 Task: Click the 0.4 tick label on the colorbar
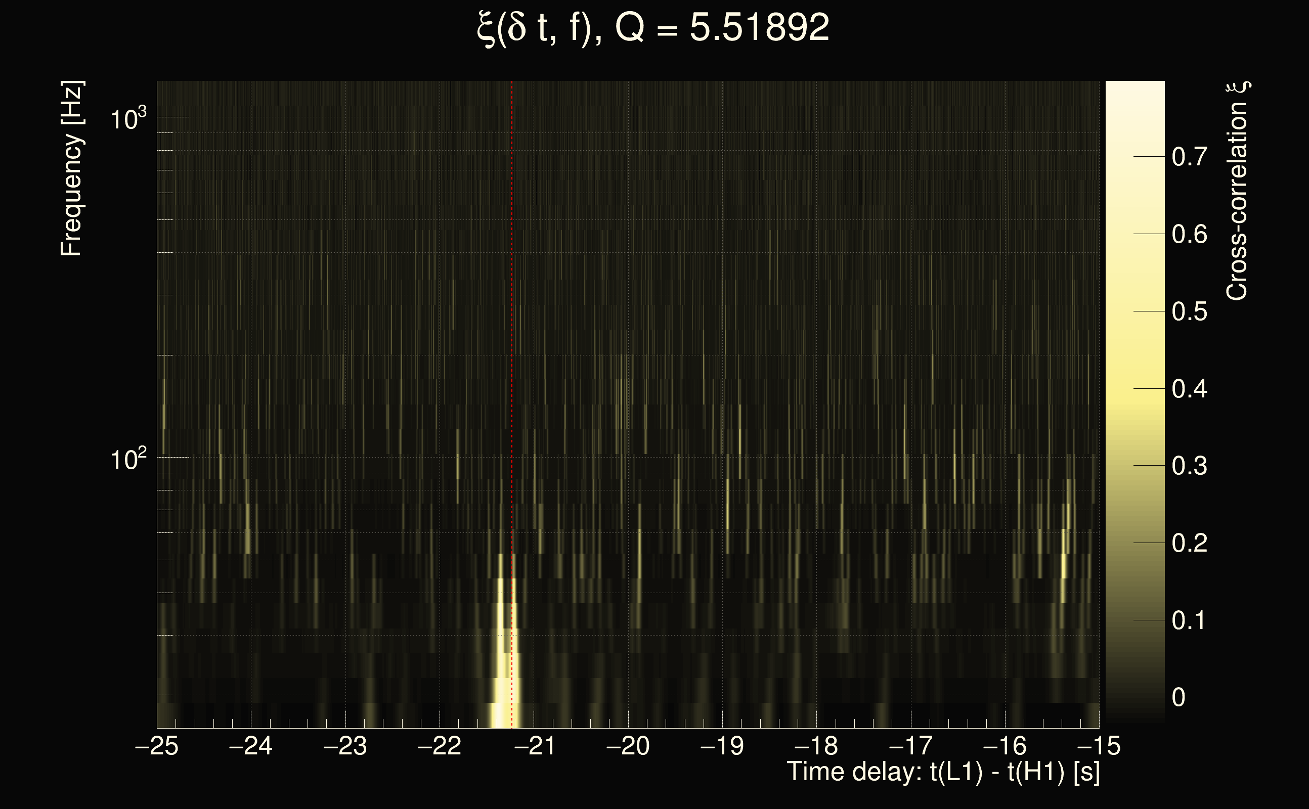pyautogui.click(x=1189, y=389)
